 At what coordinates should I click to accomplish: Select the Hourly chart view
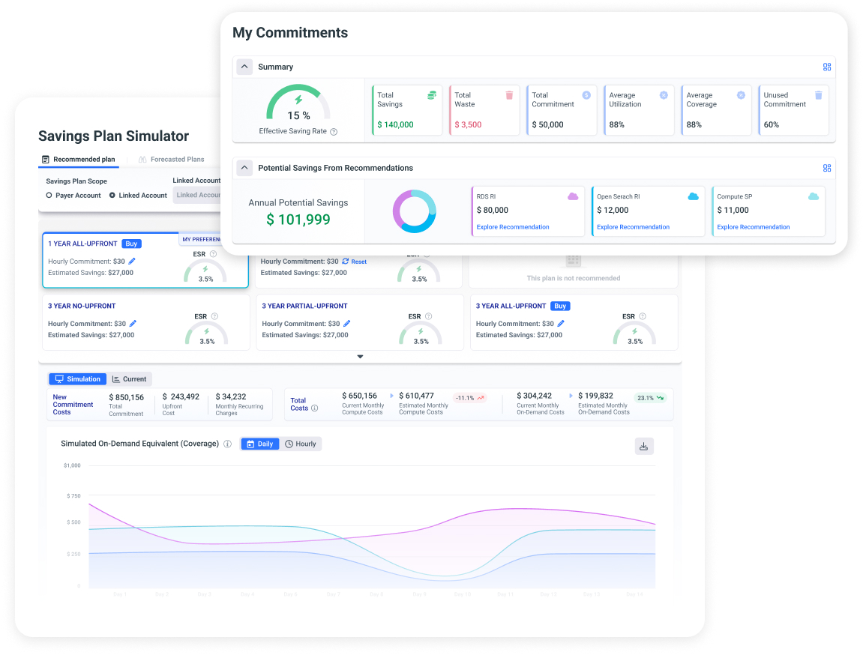click(301, 443)
